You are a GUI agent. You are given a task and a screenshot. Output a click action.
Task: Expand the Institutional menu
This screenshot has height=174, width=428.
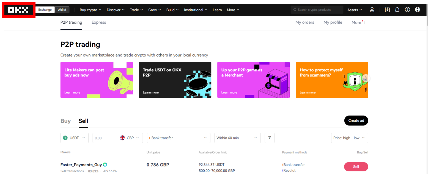(196, 10)
